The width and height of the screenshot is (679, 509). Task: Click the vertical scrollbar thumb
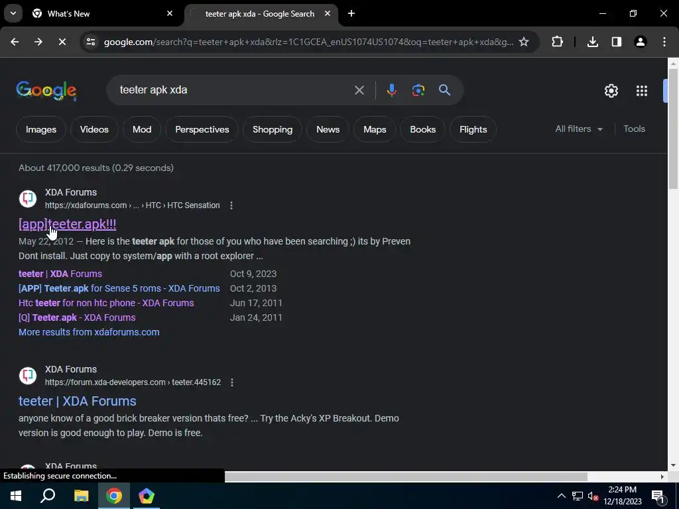(673, 129)
